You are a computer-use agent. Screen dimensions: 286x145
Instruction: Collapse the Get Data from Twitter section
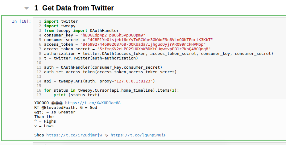coord(27,8)
